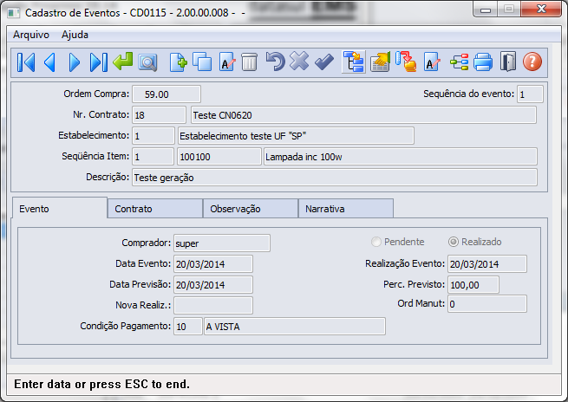
Task: Click the window icon in title bar
Action: (x=14, y=13)
